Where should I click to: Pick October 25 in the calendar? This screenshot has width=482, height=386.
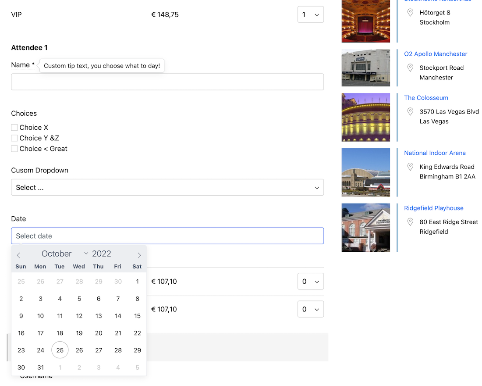(x=60, y=350)
